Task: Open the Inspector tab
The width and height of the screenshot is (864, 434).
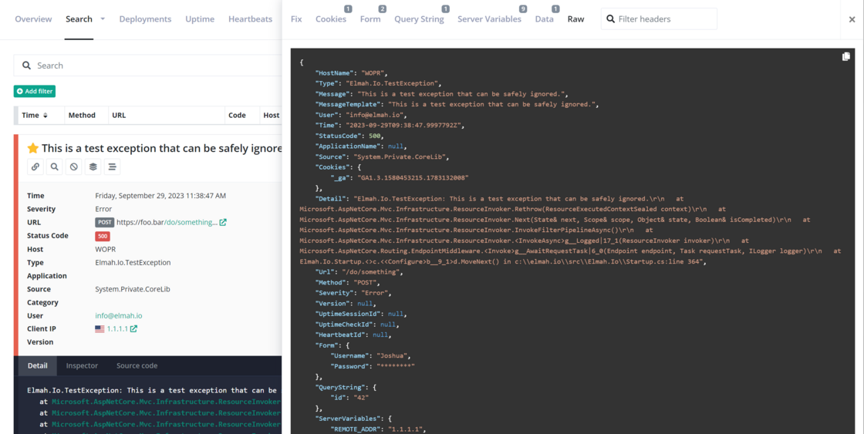Action: tap(82, 365)
